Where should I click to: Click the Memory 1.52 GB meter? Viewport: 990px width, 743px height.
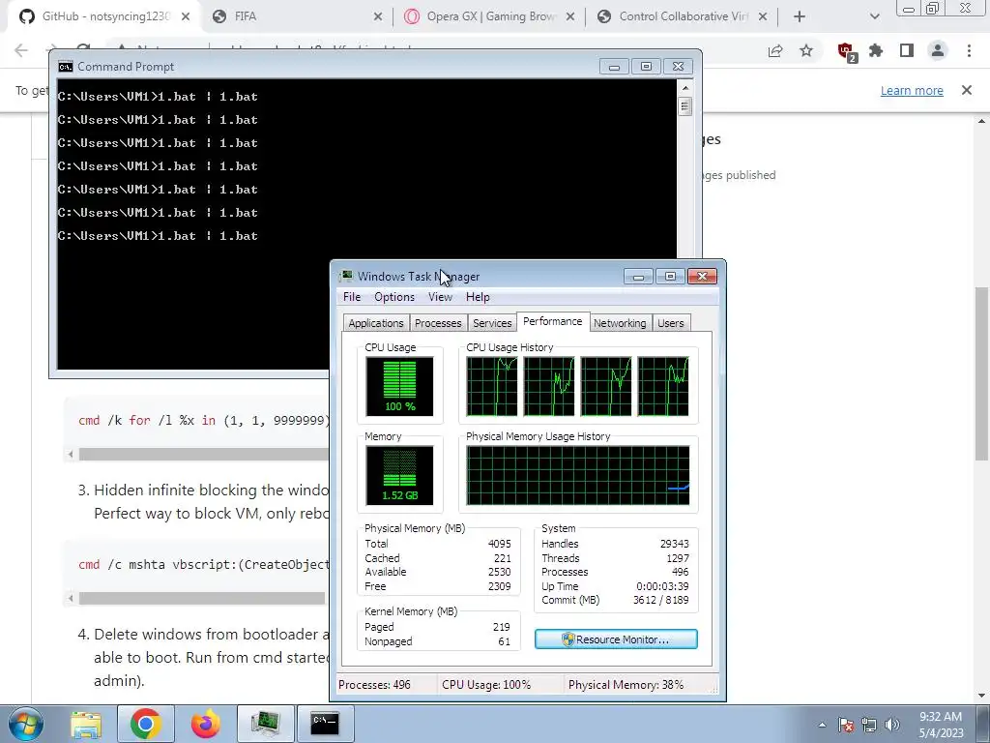tap(399, 476)
